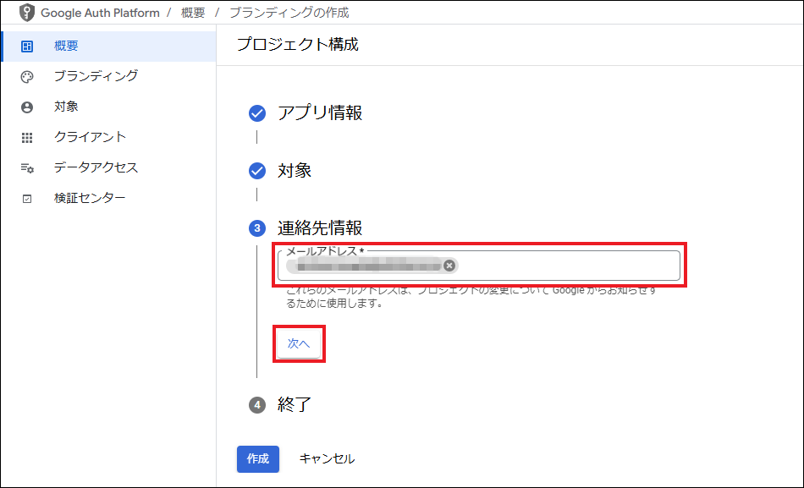Click the Google Auth Platform shield icon
Image resolution: width=804 pixels, height=488 pixels.
pyautogui.click(x=28, y=14)
